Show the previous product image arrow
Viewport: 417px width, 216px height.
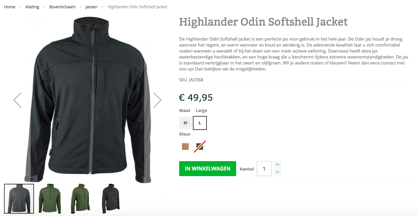click(17, 100)
